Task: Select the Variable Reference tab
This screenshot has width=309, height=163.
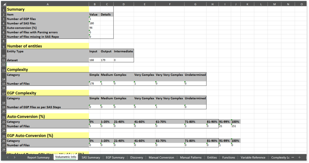Action: [x=253, y=157]
